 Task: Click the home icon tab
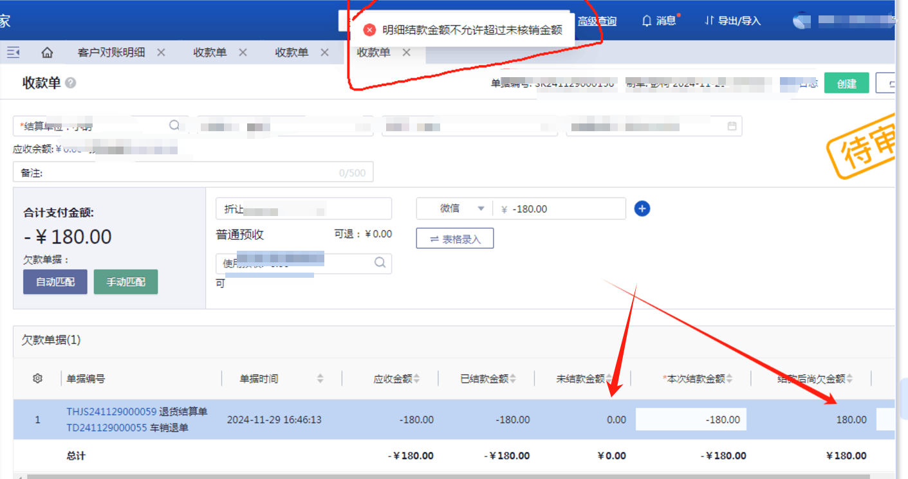47,53
